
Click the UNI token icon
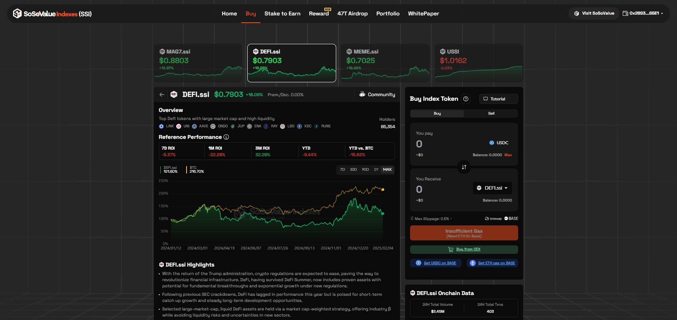[x=178, y=126]
